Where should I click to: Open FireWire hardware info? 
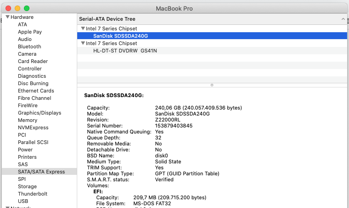click(x=28, y=105)
